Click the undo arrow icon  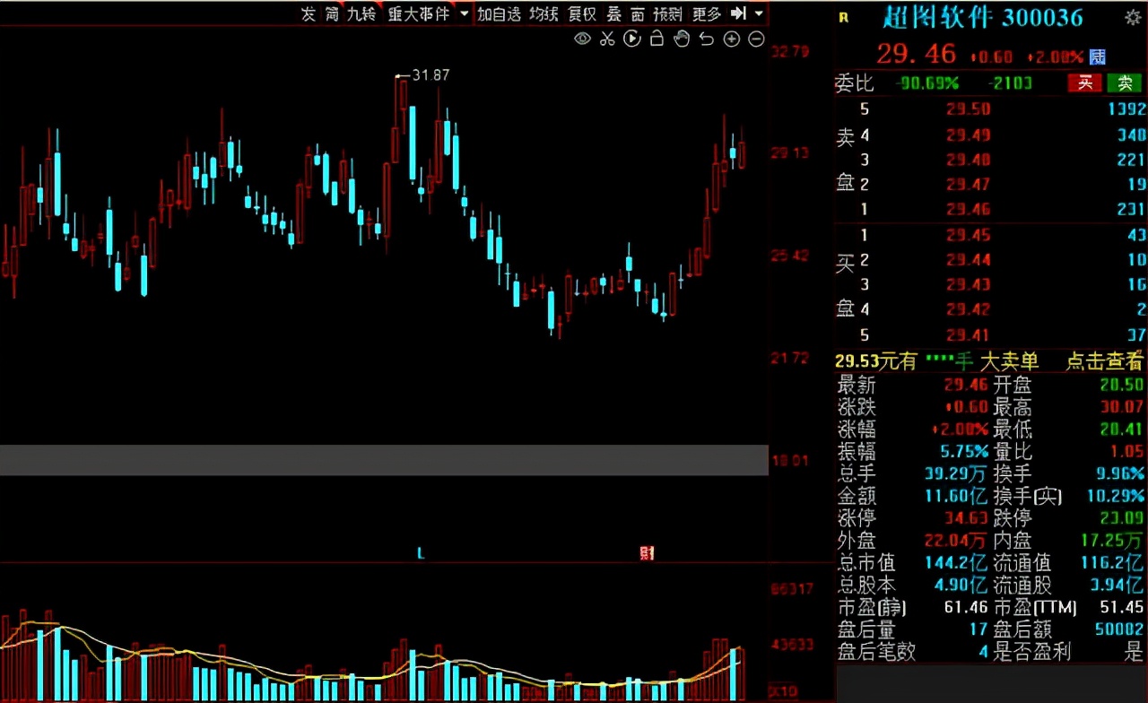[x=707, y=39]
